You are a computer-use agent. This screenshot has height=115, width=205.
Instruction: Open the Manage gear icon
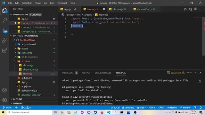click(4, 100)
